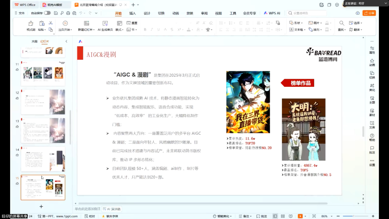Select slide 13 thumbnail in panel
The width and height of the screenshot is (389, 219).
(x=43, y=130)
